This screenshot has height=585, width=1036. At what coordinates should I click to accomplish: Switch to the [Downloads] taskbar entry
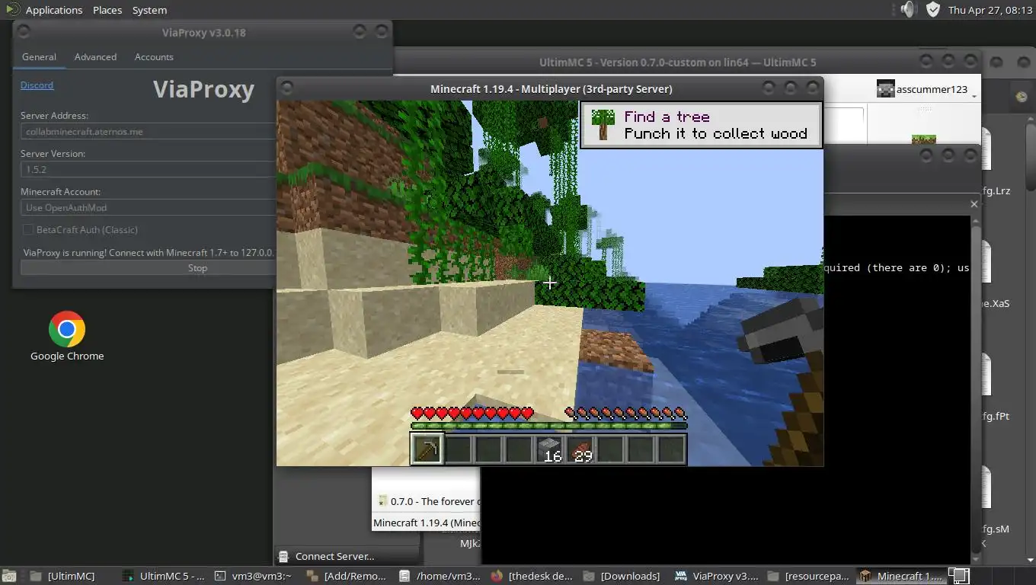tap(625, 576)
